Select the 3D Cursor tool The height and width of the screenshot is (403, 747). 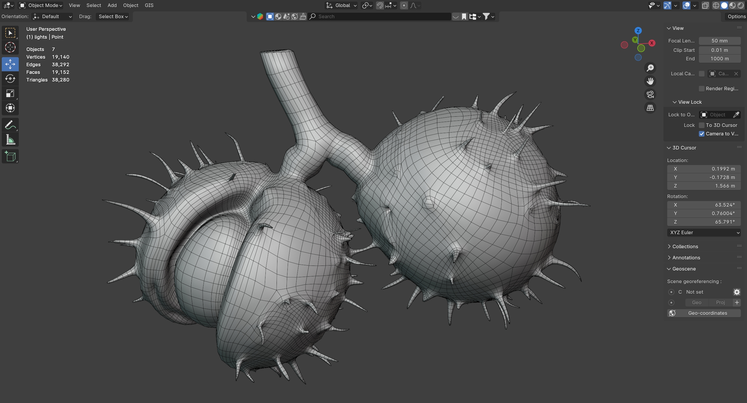pos(10,47)
